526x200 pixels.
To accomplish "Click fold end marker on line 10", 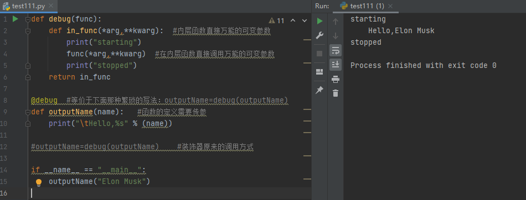I will coord(28,124).
